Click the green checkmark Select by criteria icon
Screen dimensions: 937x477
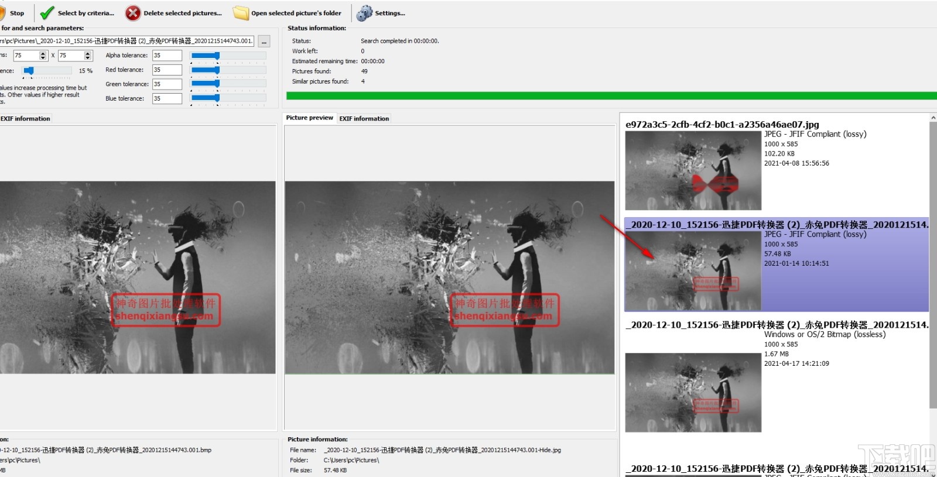tap(47, 13)
